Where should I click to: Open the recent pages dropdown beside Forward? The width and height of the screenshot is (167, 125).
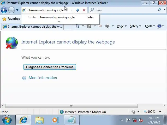(x=17, y=10)
